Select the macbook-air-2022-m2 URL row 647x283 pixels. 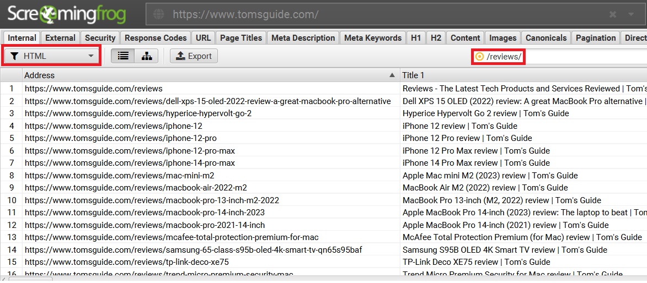(135, 188)
